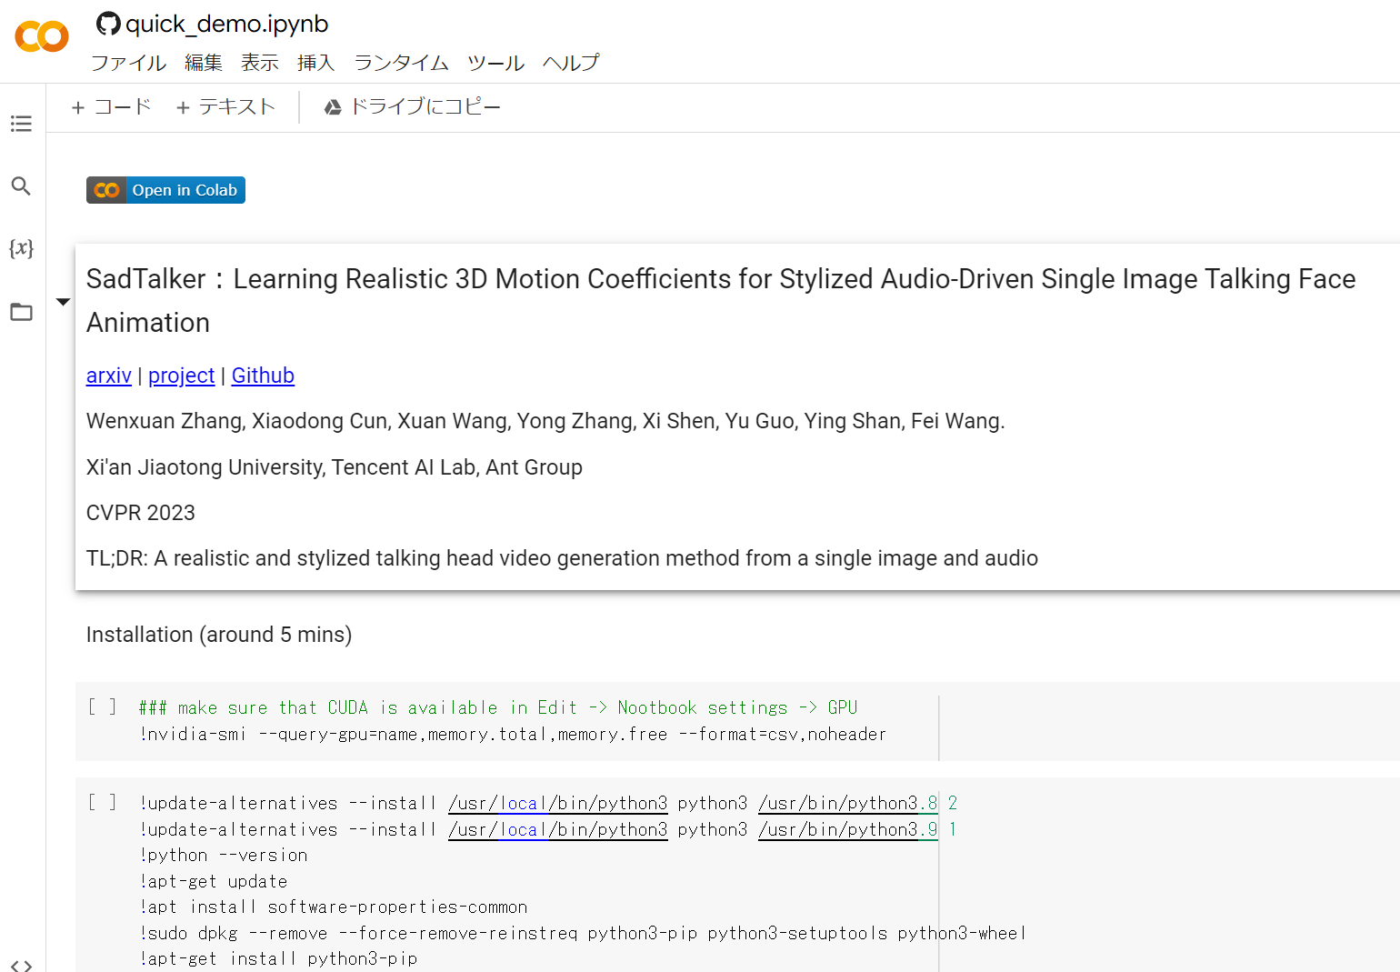1400x972 pixels.
Task: Open code snippets via the <> icon
Action: click(x=21, y=964)
